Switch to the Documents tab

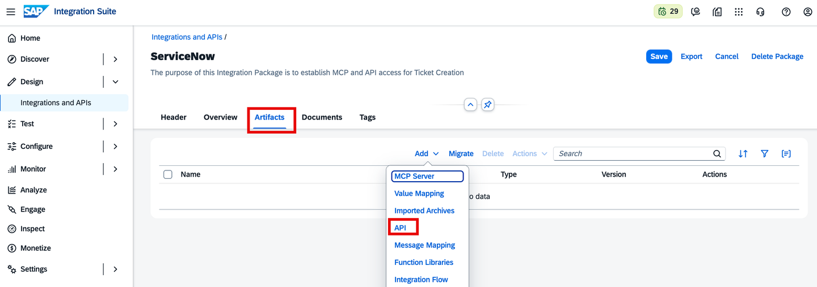coord(322,117)
